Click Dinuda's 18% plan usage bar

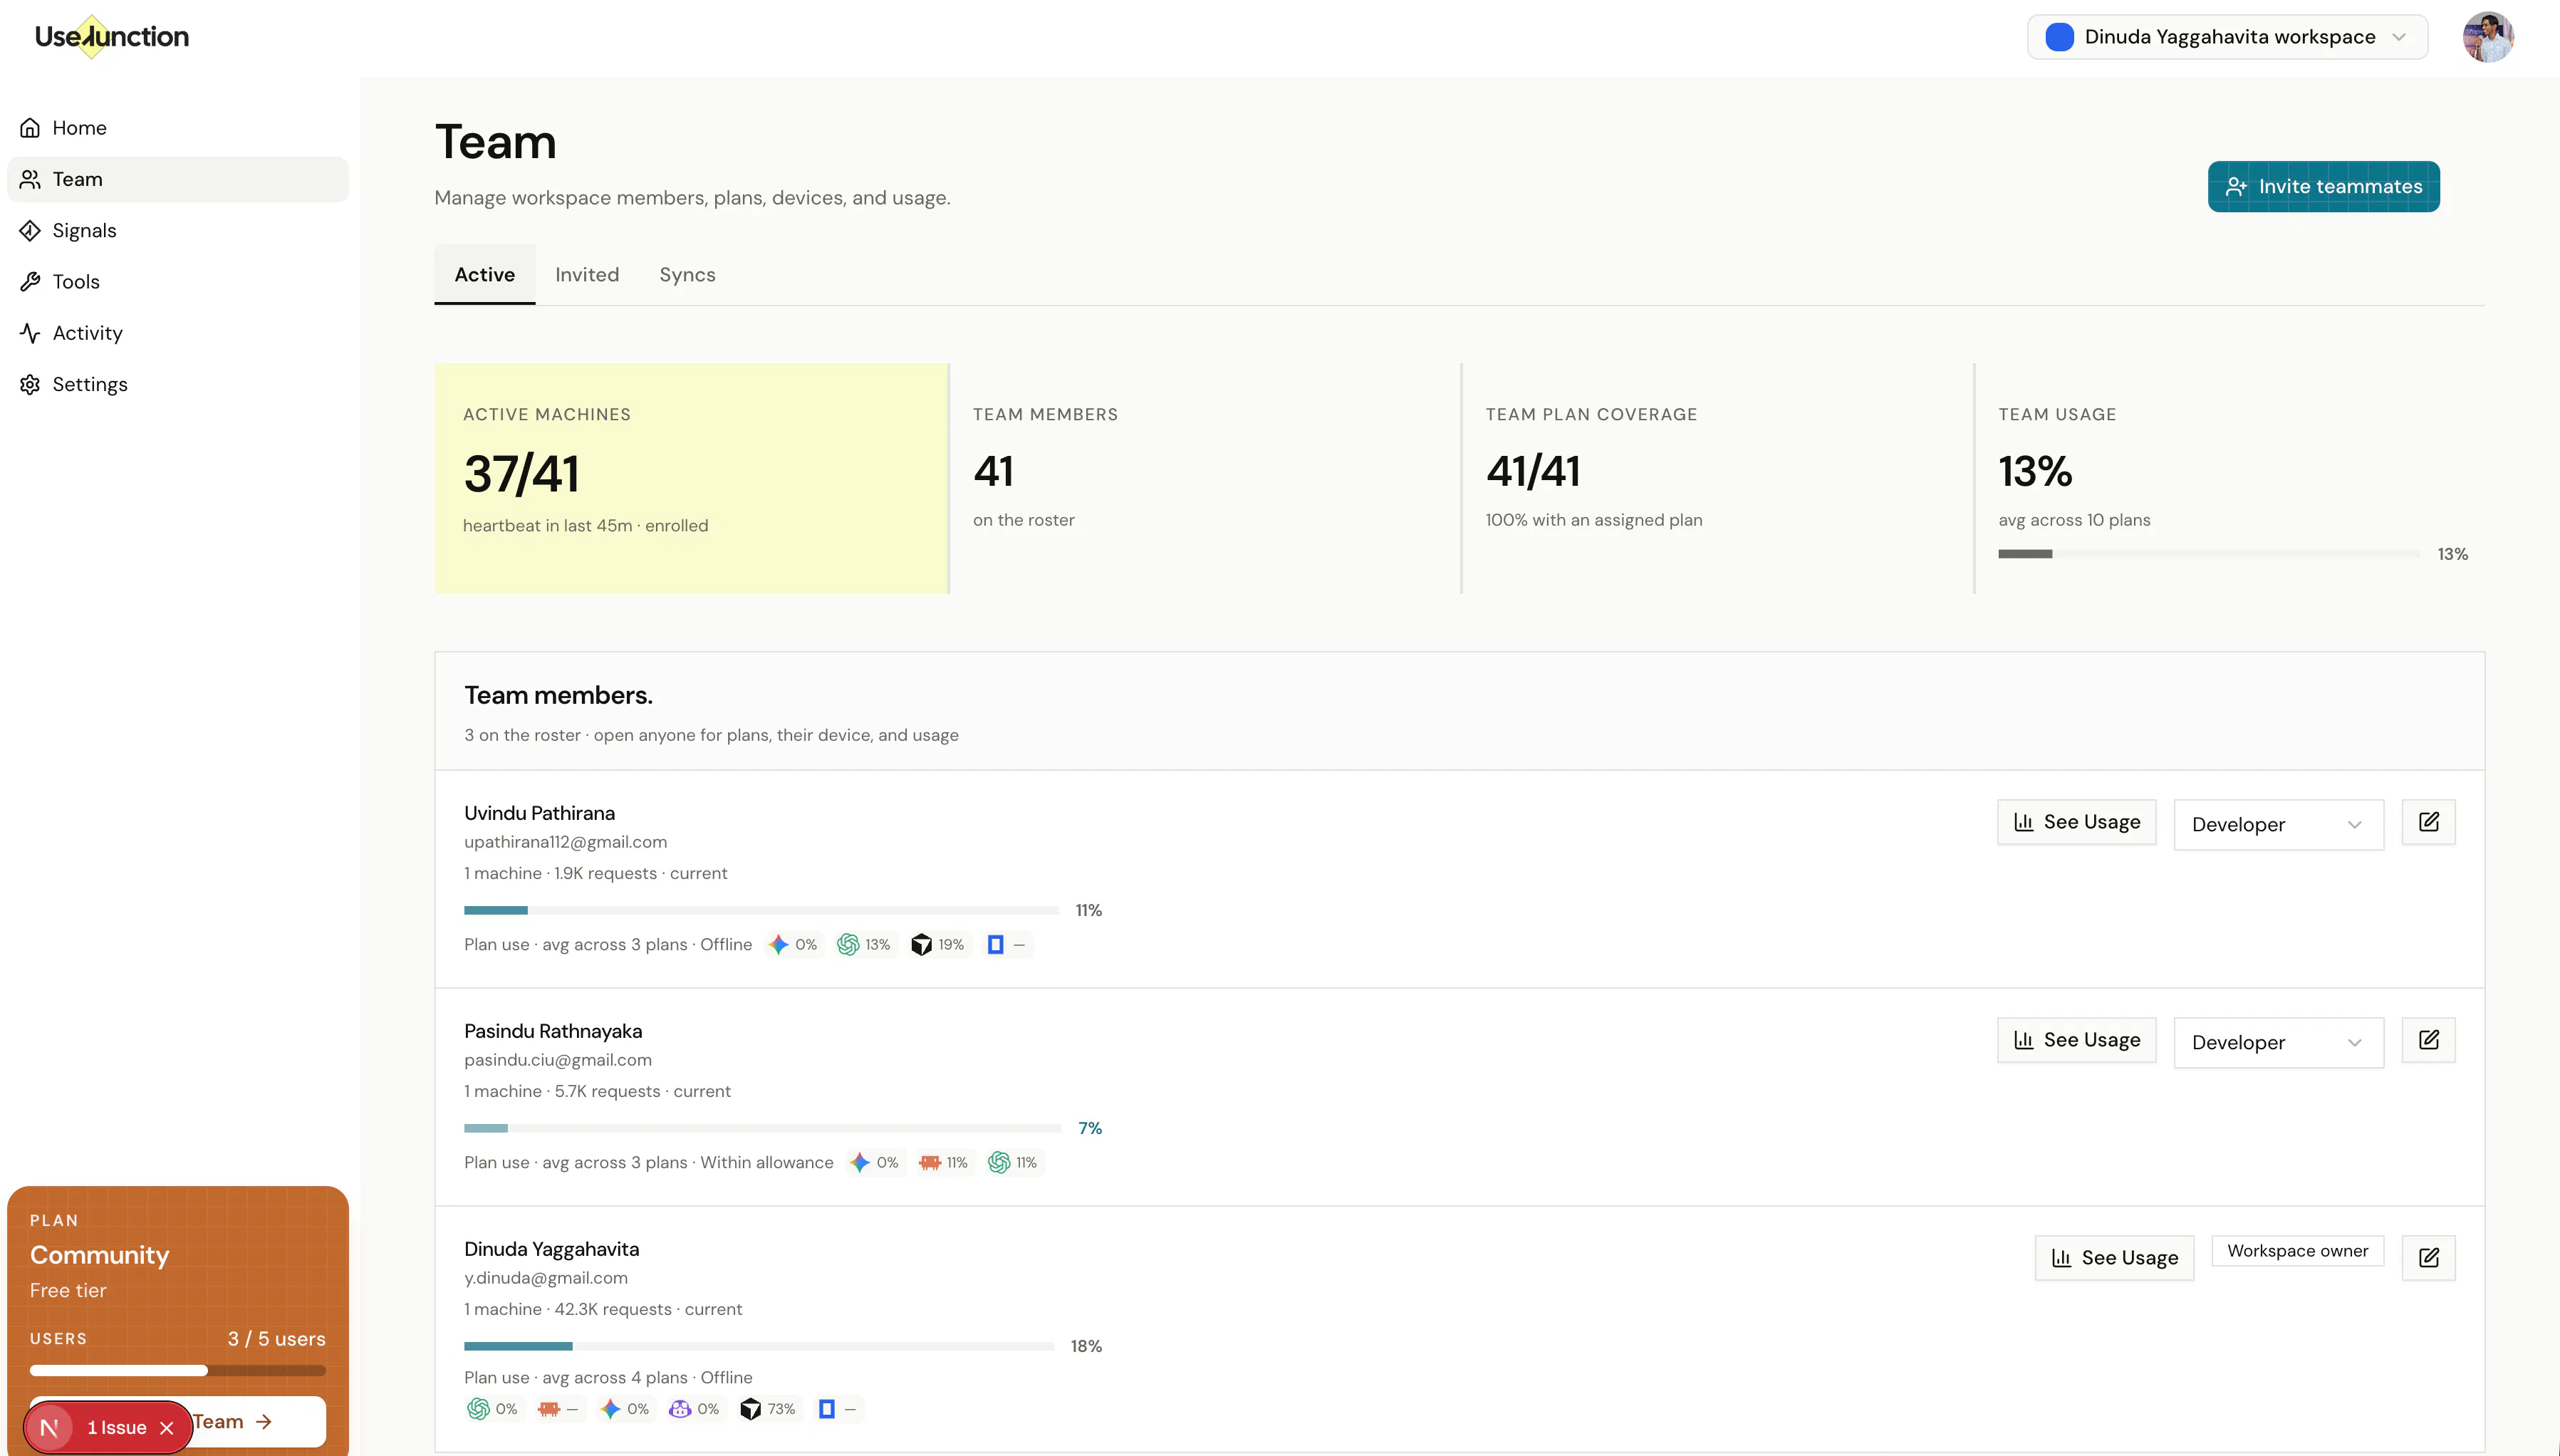coord(759,1346)
